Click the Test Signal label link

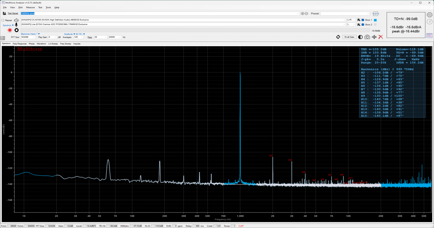[x=13, y=13]
